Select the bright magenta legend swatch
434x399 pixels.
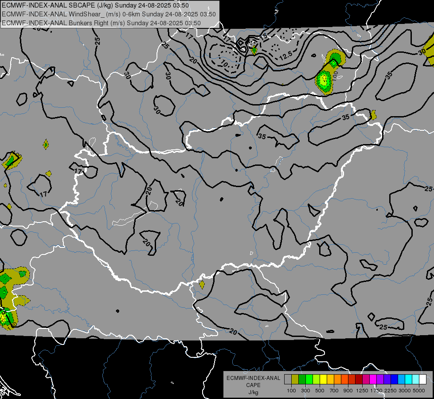(373, 379)
